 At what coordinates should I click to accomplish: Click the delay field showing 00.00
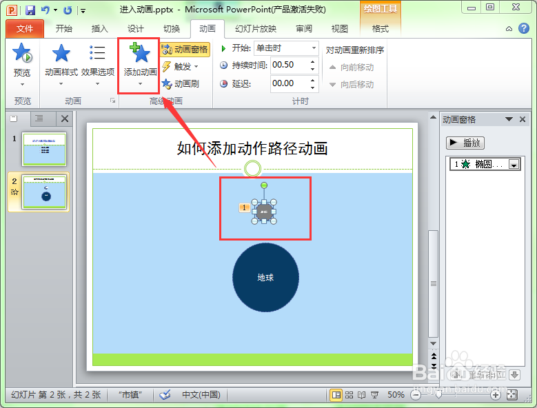[290, 83]
